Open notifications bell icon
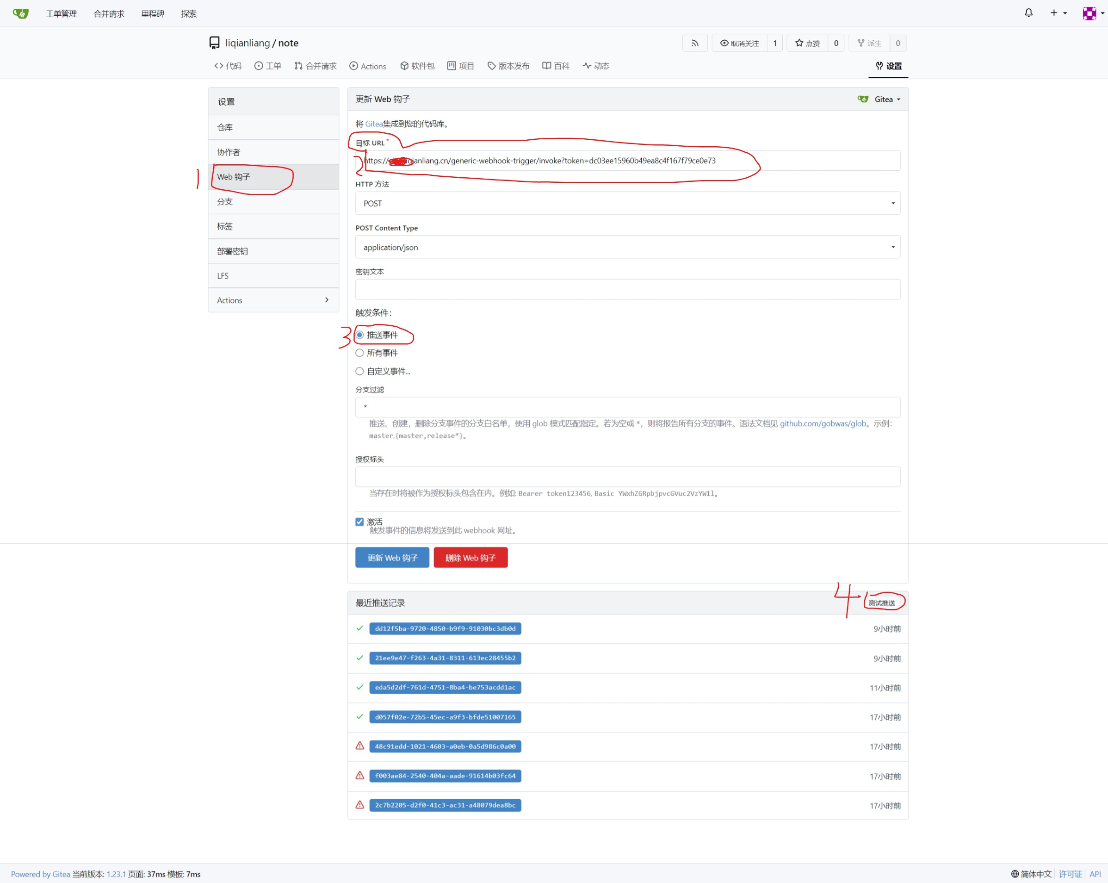 tap(1028, 13)
